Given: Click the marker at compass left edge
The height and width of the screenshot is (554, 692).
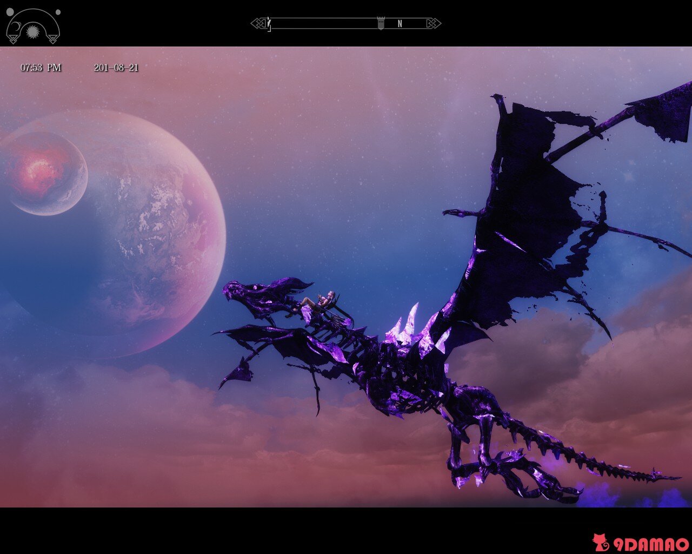Looking at the screenshot, I should pyautogui.click(x=269, y=24).
